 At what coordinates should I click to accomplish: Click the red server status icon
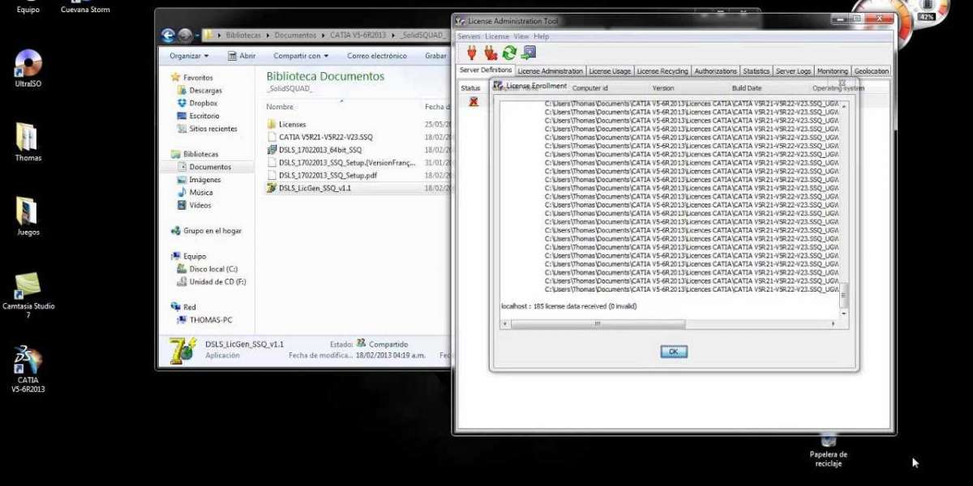coord(473,101)
